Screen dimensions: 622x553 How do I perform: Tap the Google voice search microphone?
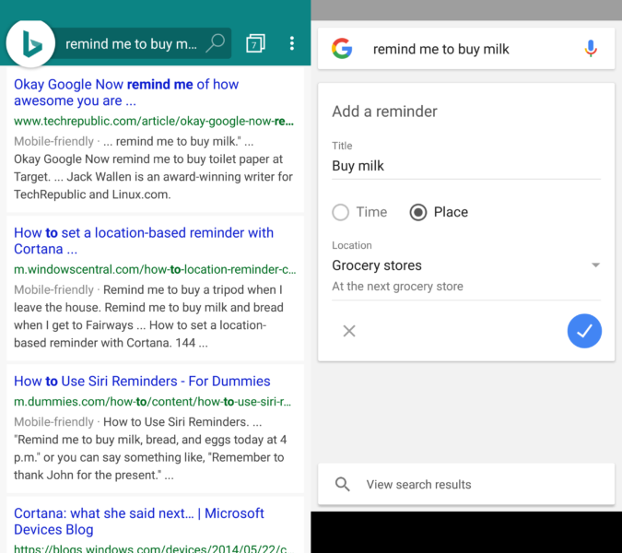pyautogui.click(x=591, y=49)
